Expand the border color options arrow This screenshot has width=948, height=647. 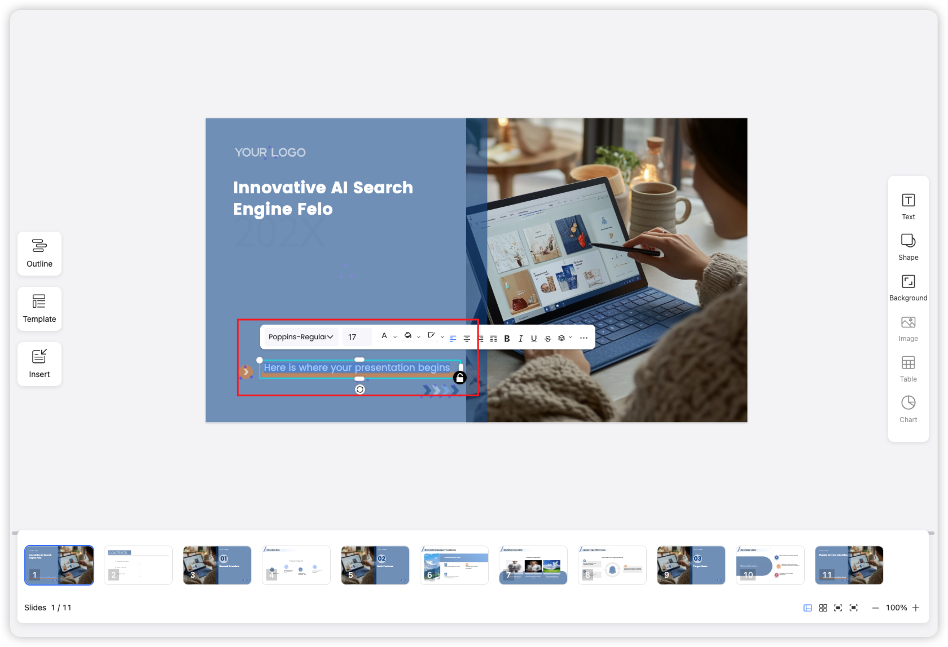point(442,338)
